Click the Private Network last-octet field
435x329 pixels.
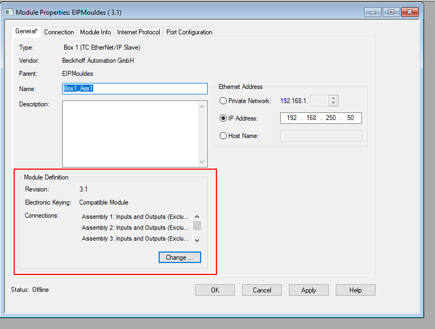319,101
